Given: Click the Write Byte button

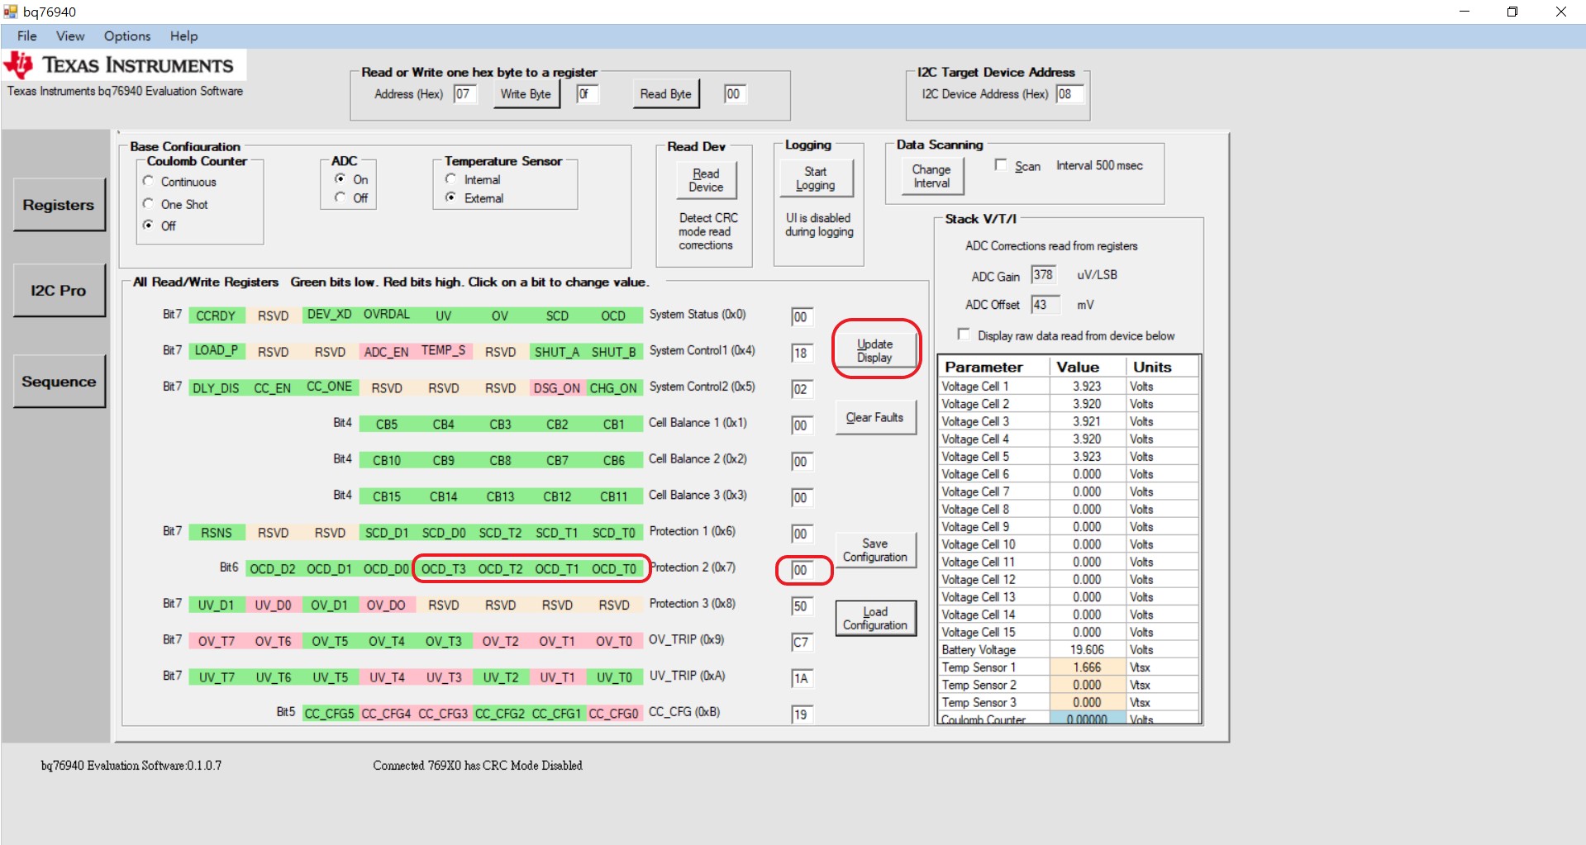Looking at the screenshot, I should point(526,94).
